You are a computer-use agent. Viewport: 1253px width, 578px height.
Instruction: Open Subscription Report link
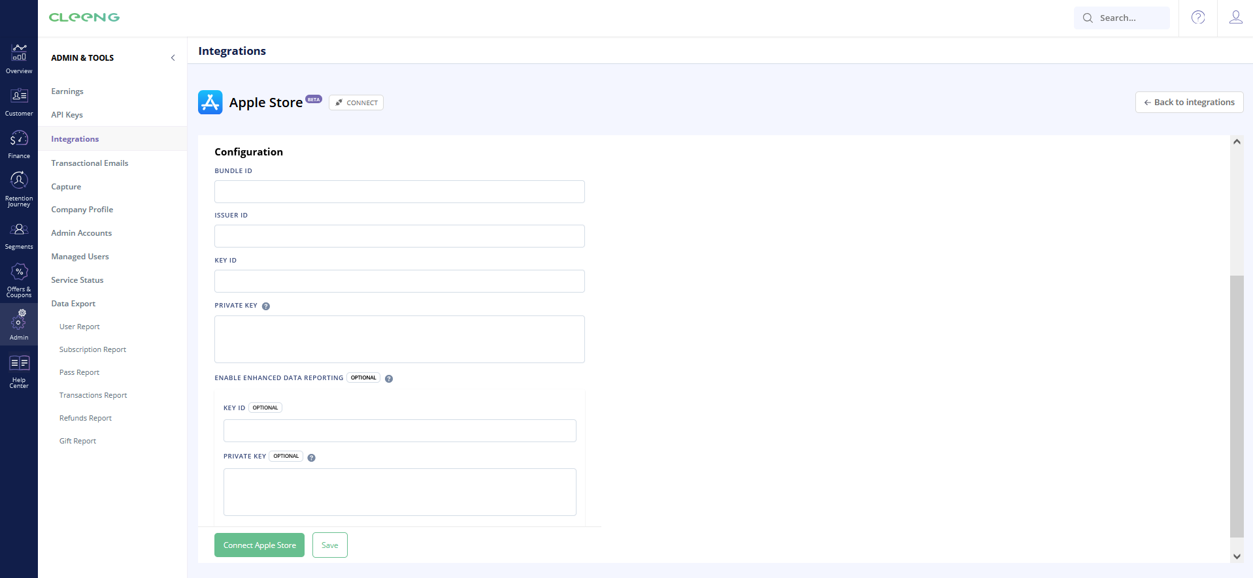pos(93,349)
